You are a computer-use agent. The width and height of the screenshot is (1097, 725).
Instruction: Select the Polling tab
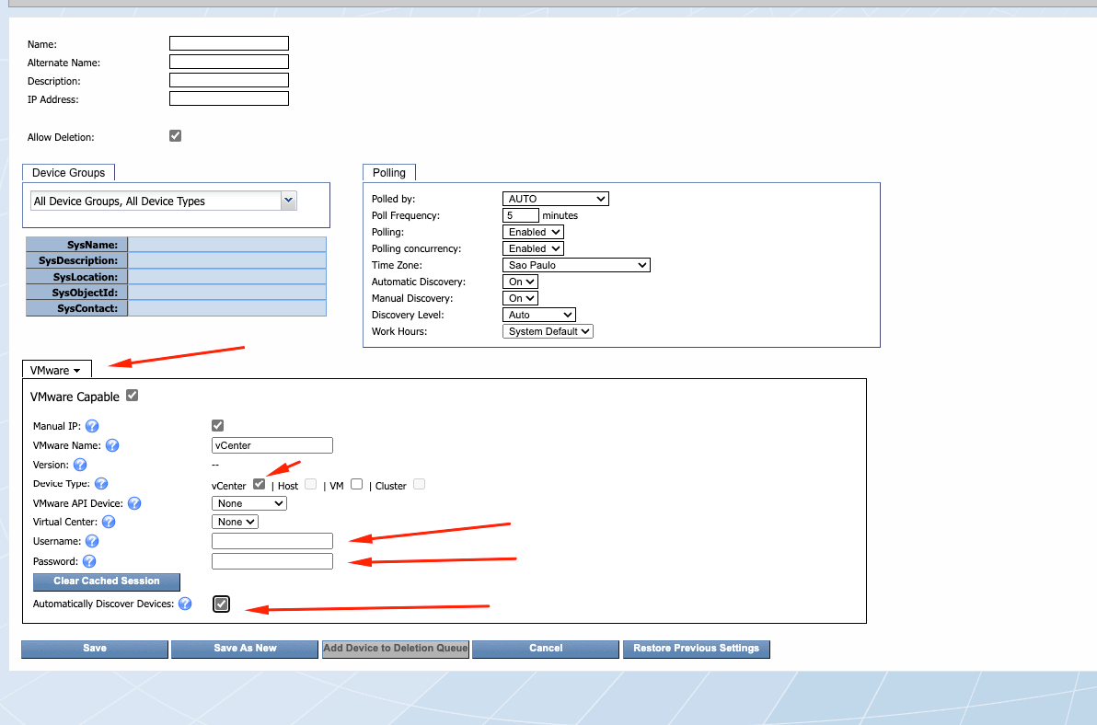389,173
